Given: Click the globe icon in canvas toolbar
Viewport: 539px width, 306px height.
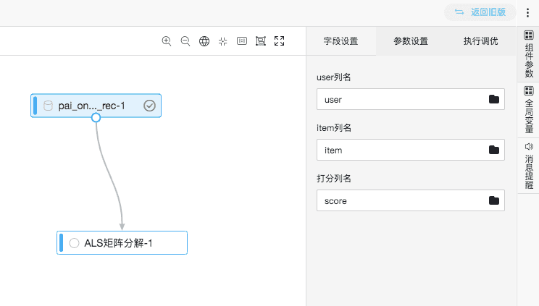Looking at the screenshot, I should pyautogui.click(x=204, y=41).
